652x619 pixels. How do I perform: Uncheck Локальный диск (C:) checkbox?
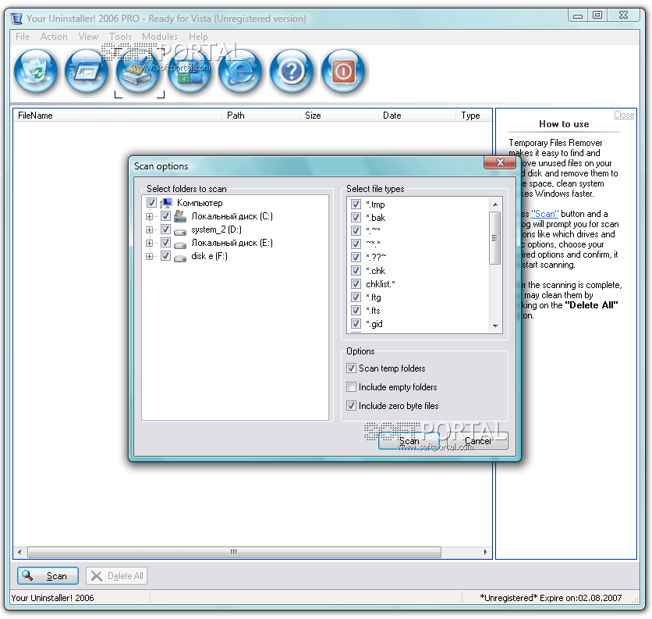[165, 216]
